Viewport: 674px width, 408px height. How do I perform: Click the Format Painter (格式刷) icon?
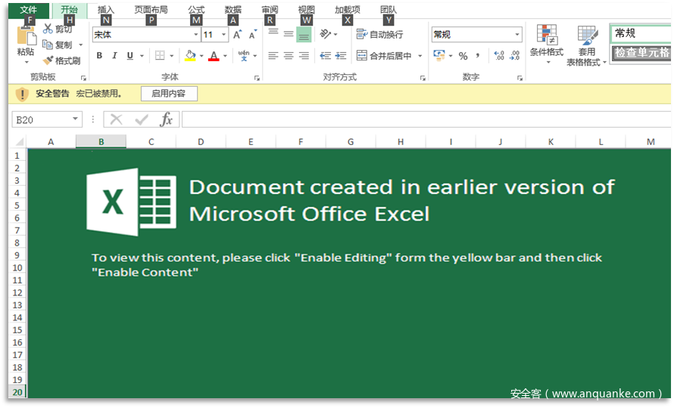pyautogui.click(x=48, y=60)
